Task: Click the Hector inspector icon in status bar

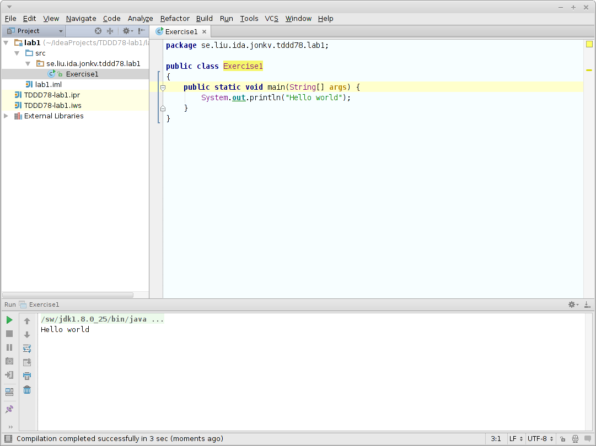Action: (x=574, y=439)
